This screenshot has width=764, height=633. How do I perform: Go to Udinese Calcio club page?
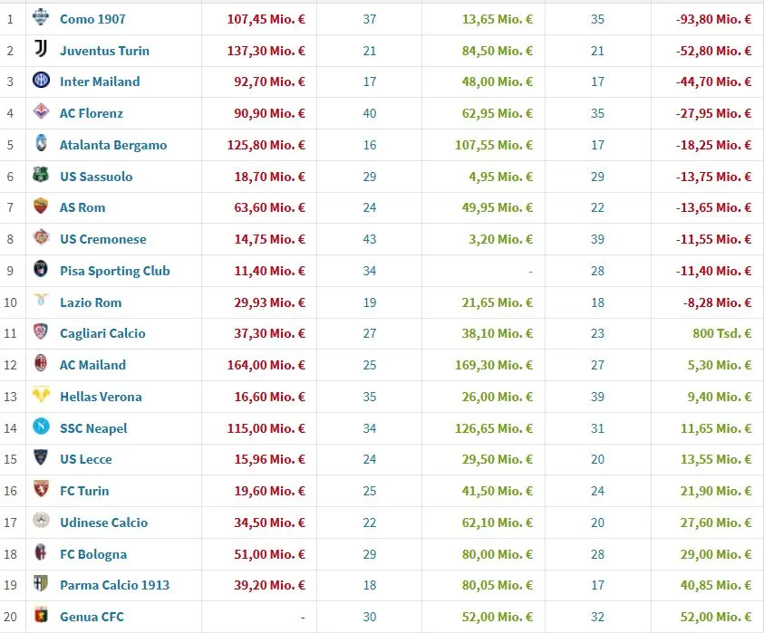[104, 523]
